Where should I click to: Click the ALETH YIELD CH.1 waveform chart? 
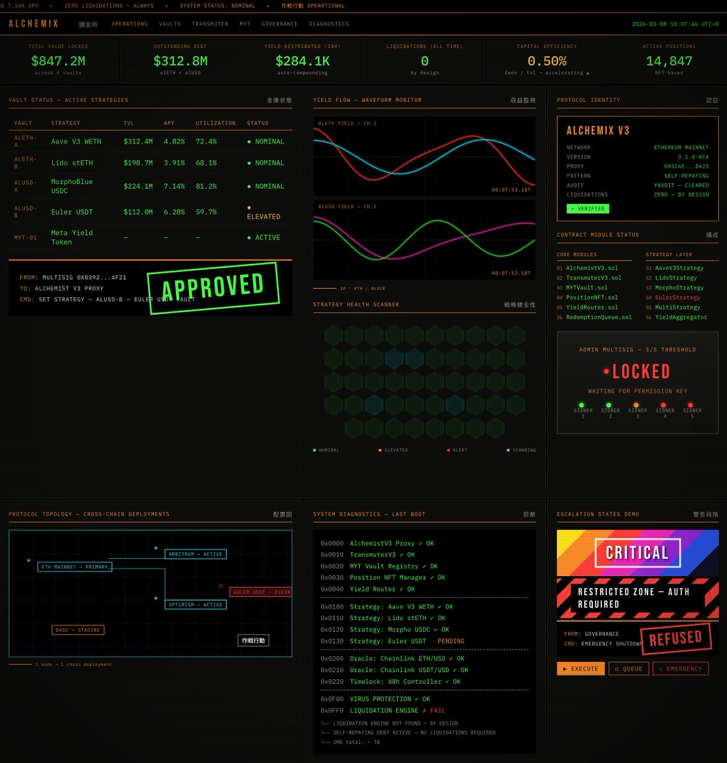point(425,156)
